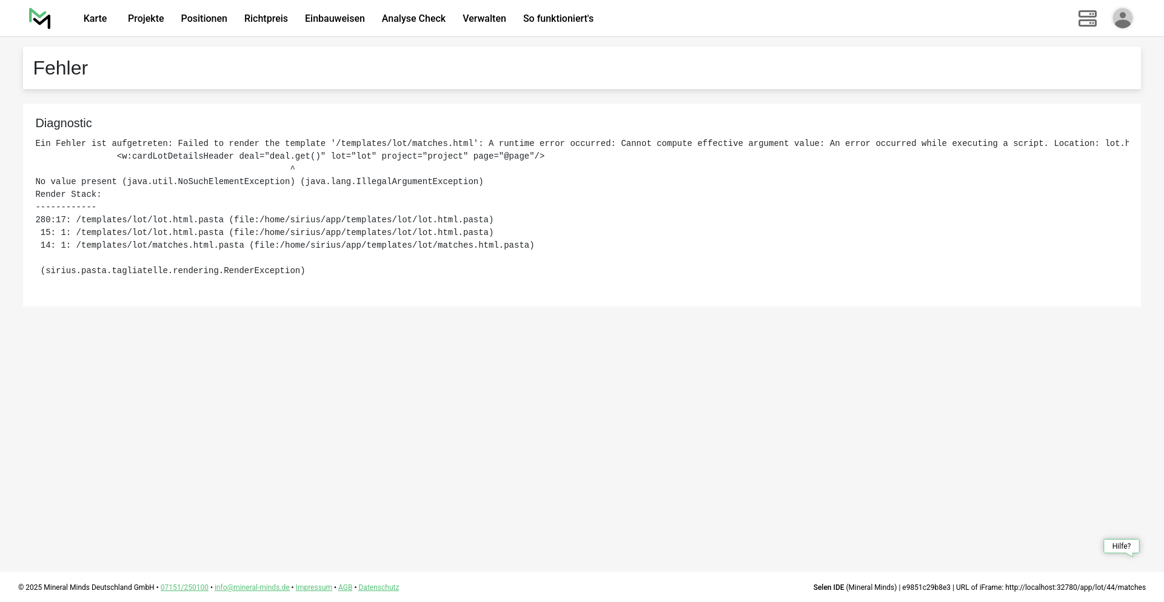Open the Analyse Check section
1164x602 pixels.
point(413,19)
